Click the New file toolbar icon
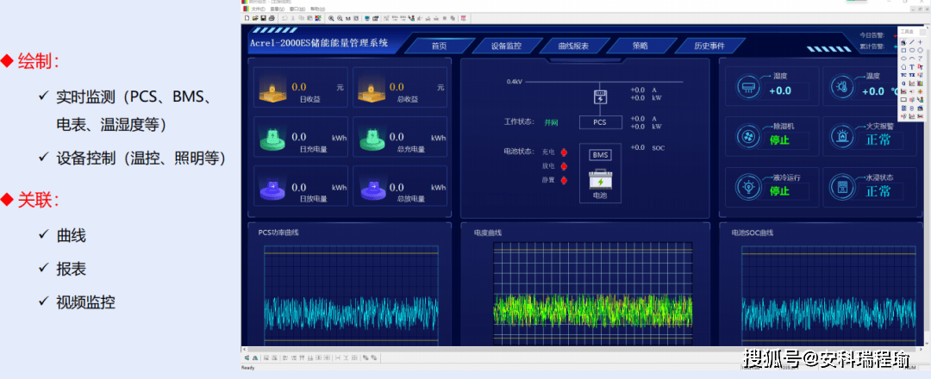The image size is (931, 379). pyautogui.click(x=247, y=18)
